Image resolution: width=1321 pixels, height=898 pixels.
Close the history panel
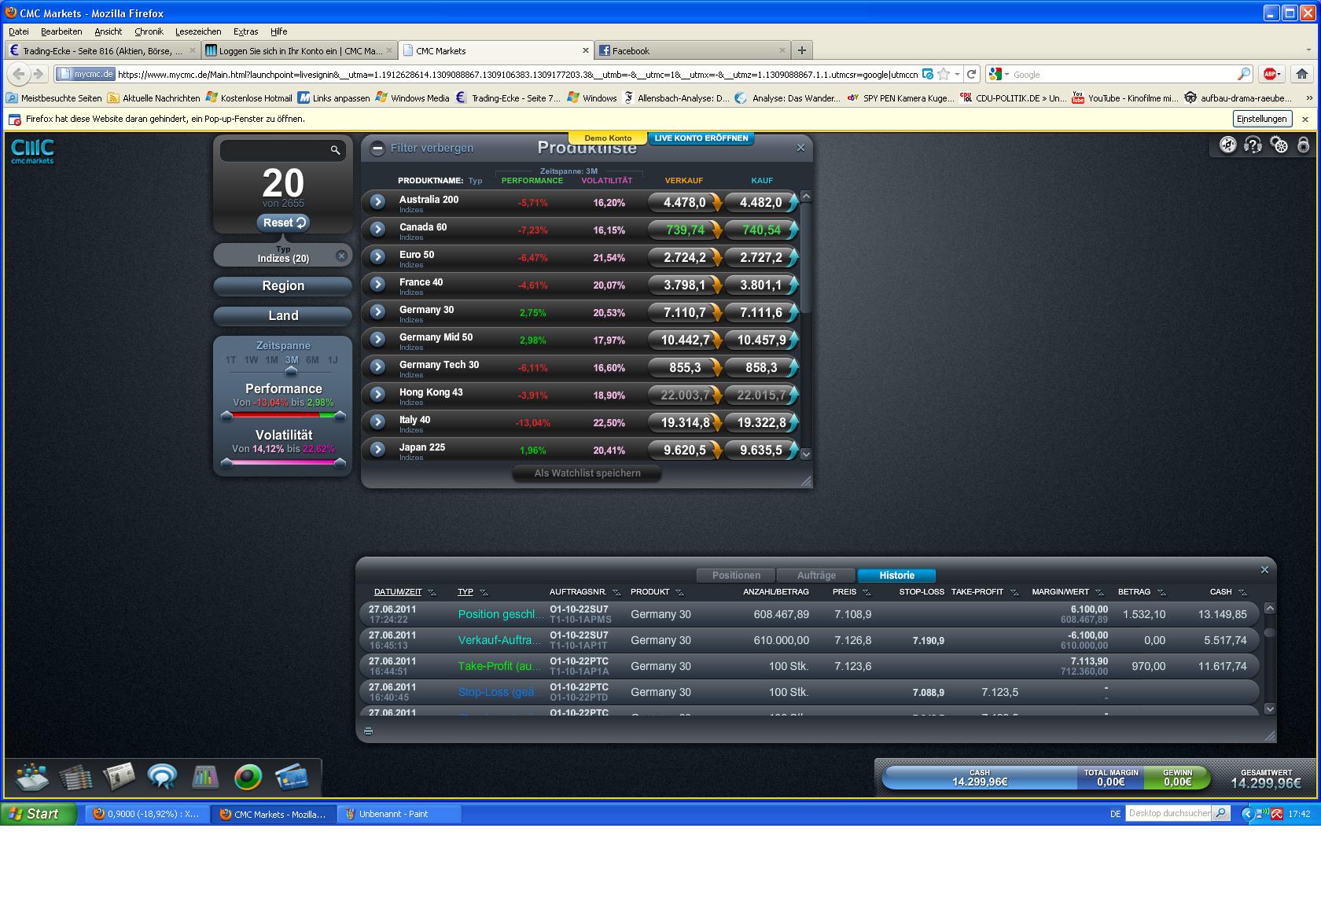[x=1264, y=570]
